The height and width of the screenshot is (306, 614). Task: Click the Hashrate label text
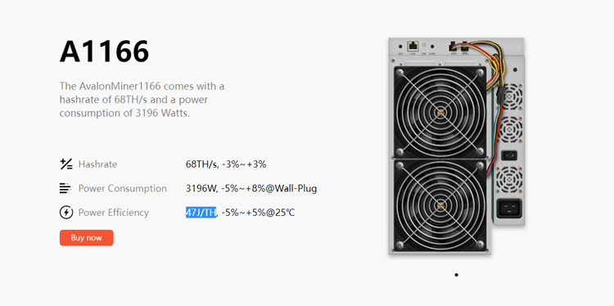(x=97, y=164)
